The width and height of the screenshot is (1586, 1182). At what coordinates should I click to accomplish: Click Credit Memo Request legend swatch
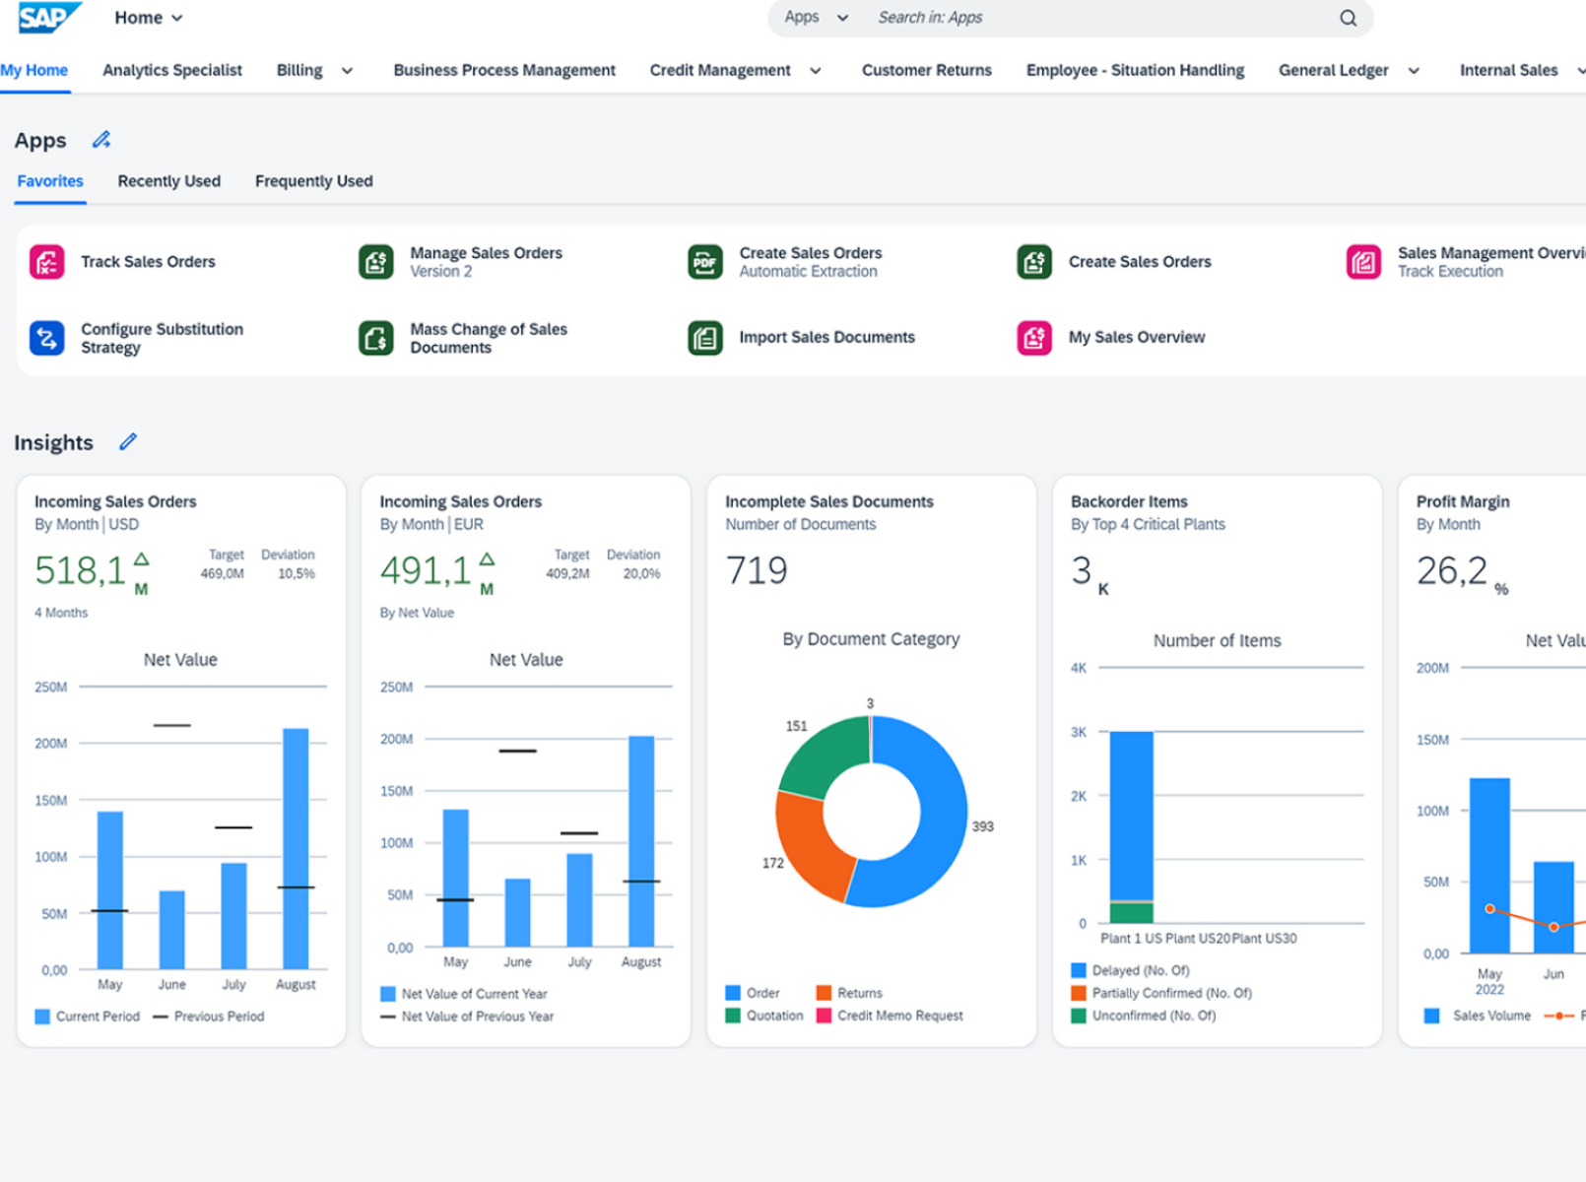(x=825, y=1016)
